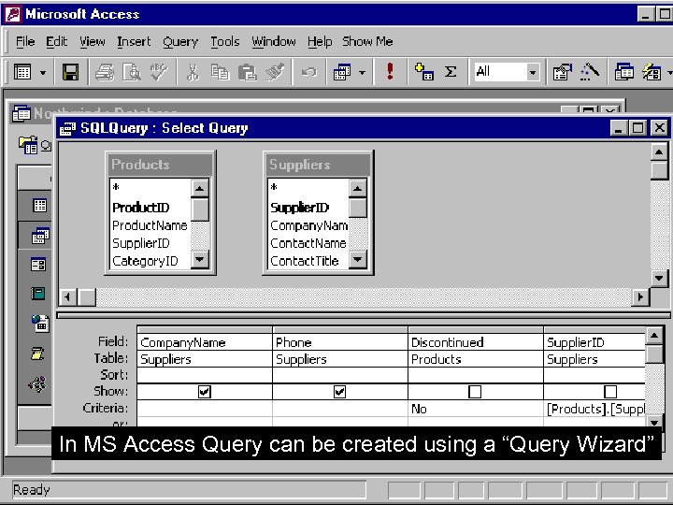Select Reports object icon in database window
The width and height of the screenshot is (673, 505).
38,295
